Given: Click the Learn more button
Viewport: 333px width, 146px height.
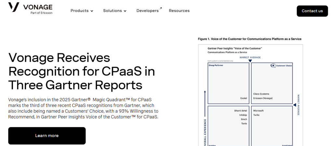Looking at the screenshot, I should [47, 136].
